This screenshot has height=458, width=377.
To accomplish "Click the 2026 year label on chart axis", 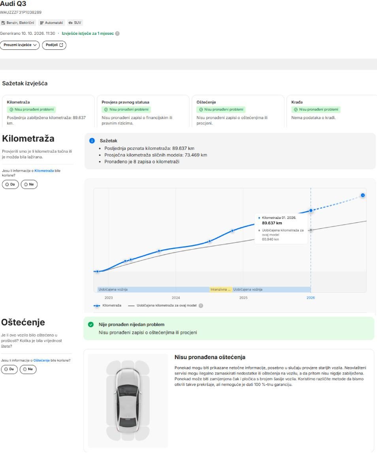I will [311, 298].
